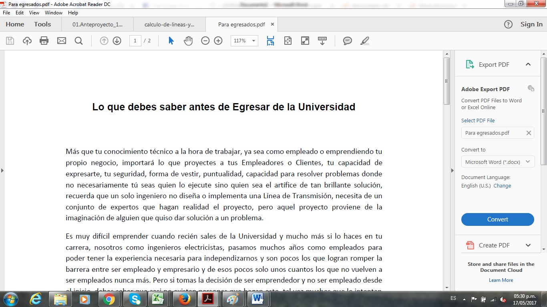The width and height of the screenshot is (547, 307).
Task: Open Google Chrome from taskbar
Action: tap(109, 299)
